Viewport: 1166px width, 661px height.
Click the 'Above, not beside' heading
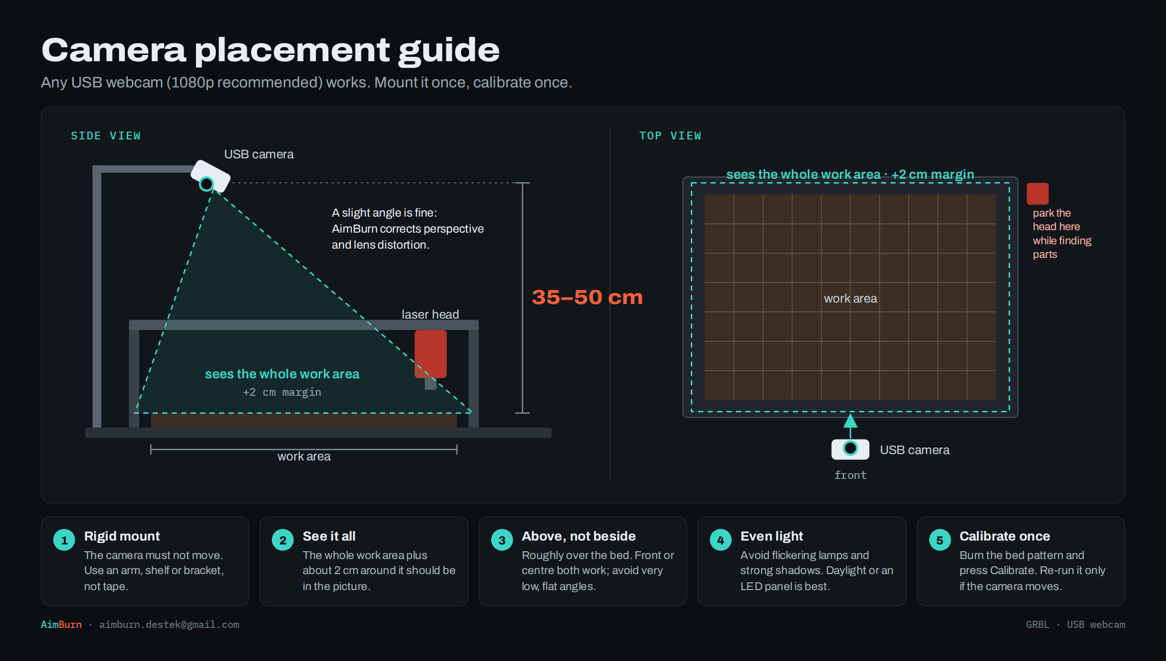(579, 536)
